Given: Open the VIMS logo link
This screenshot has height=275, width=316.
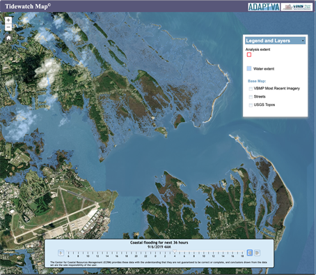Looking at the screenshot, I should coord(297,7).
